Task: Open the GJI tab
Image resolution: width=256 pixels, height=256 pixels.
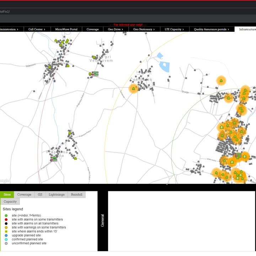Action: (x=40, y=194)
